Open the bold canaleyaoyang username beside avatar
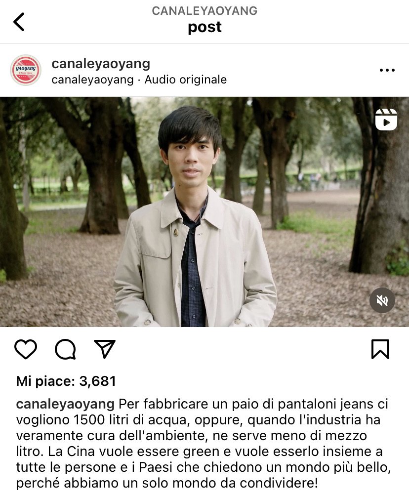 (x=101, y=63)
